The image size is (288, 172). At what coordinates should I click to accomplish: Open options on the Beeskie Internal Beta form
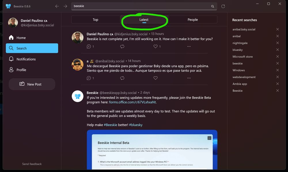pos(209,138)
